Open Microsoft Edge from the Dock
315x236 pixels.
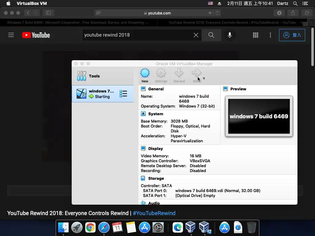[177, 228]
